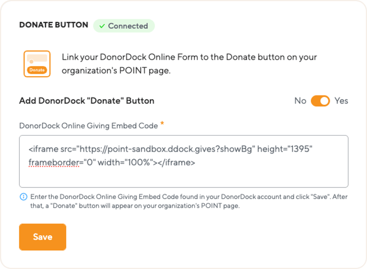The height and width of the screenshot is (269, 367).
Task: Click the blue info icon by help text
Action: pyautogui.click(x=23, y=196)
